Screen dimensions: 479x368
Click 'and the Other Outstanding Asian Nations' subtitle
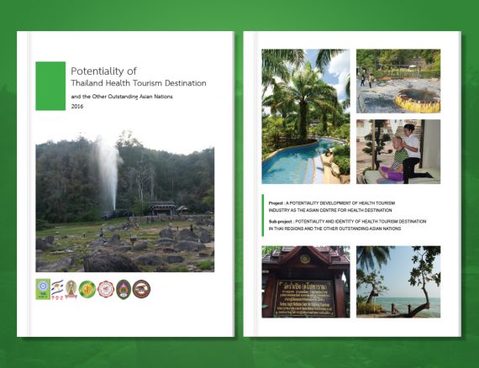(x=122, y=97)
